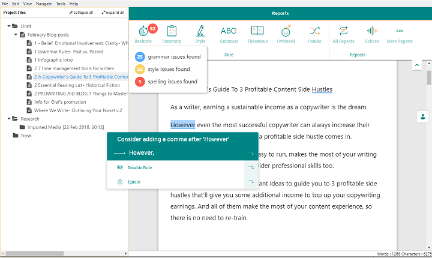The width and height of the screenshot is (432, 258).
Task: Click the red 5 spelling issues badge
Action: coord(140,82)
